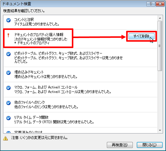Click the checkmark icon beside 埋め込みドキュメント

pos(8,73)
